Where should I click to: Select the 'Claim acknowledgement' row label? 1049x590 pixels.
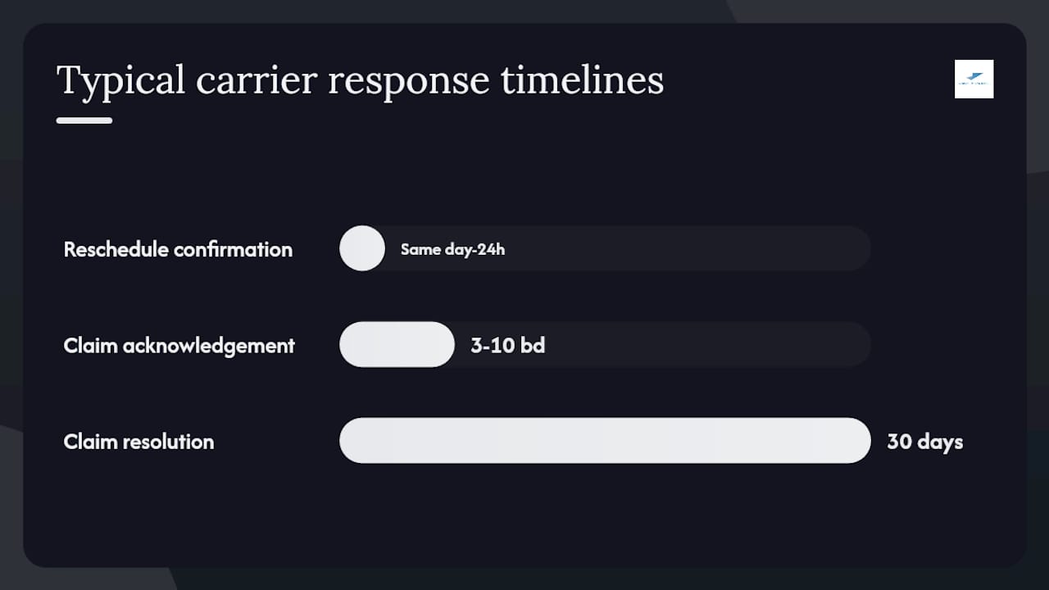tap(179, 345)
